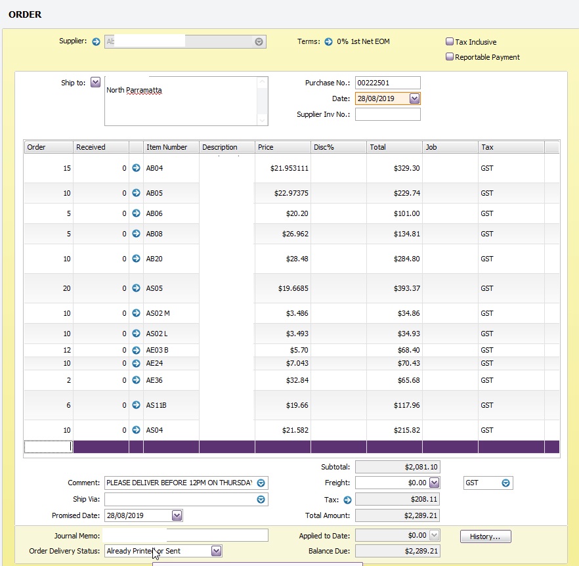This screenshot has width=579, height=566.
Task: Open item details arrow for AS05
Action: pos(137,288)
